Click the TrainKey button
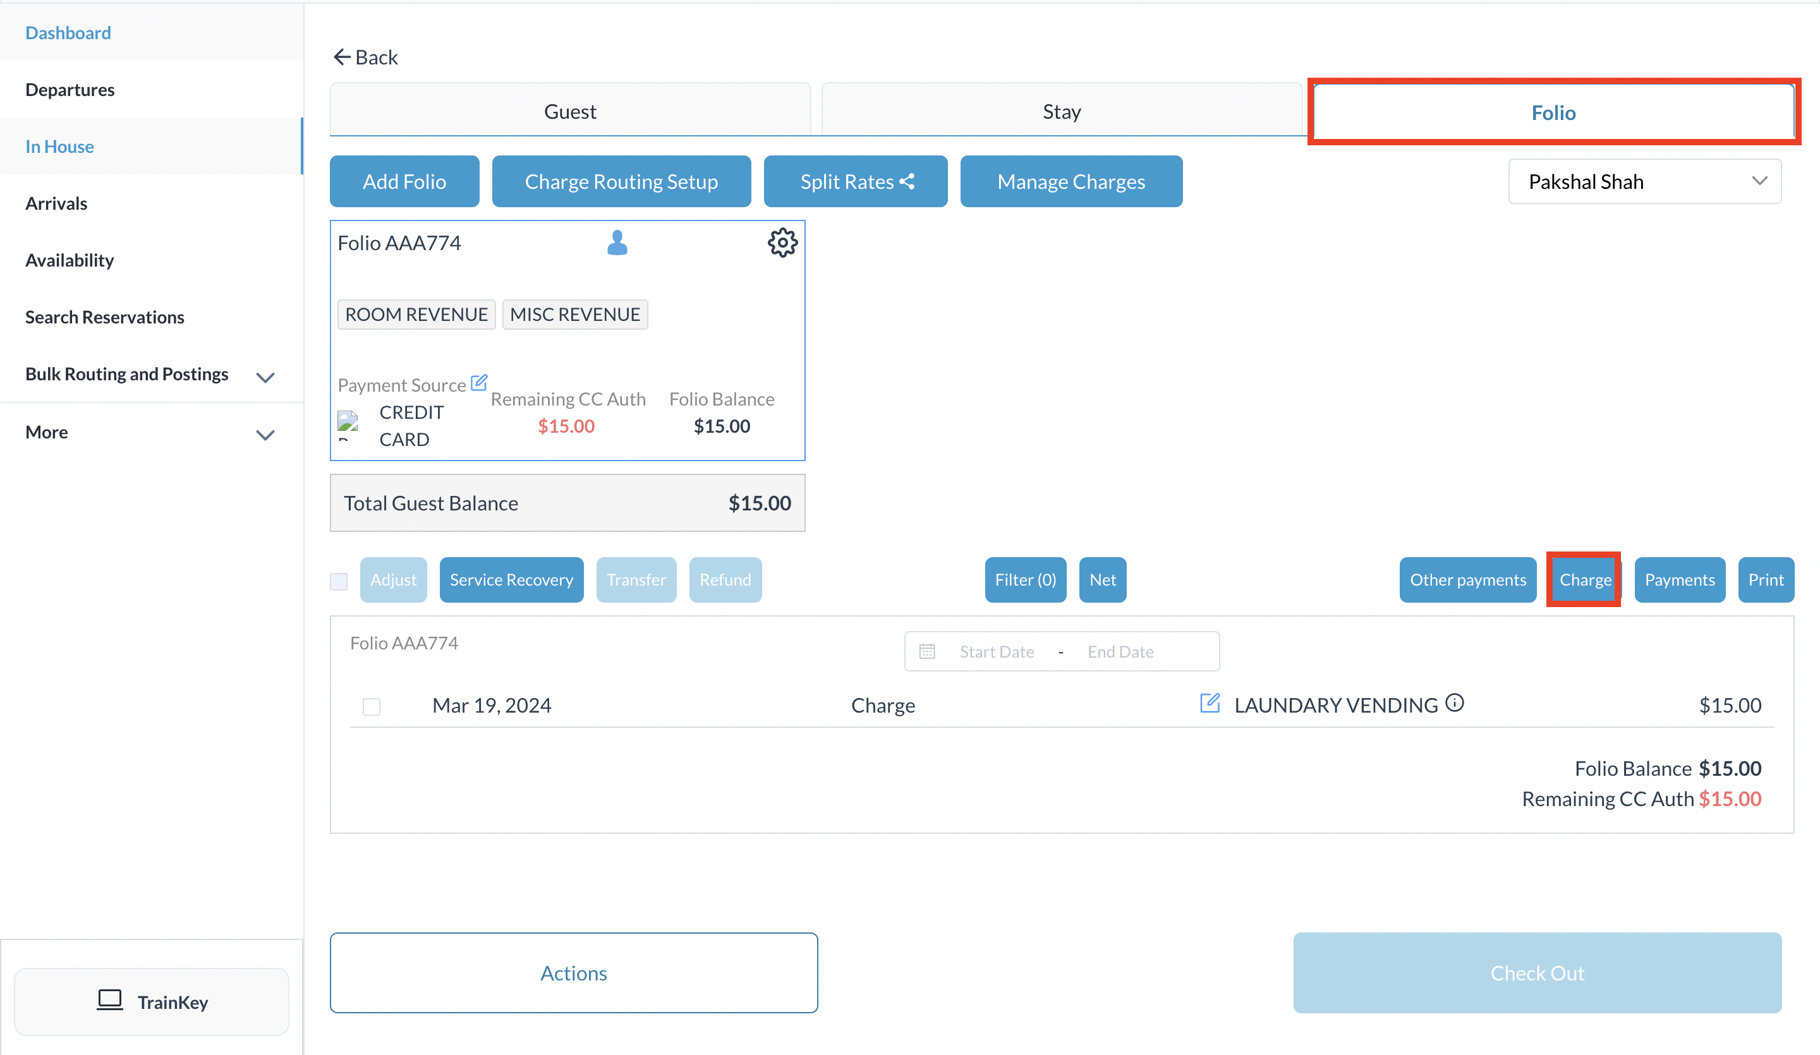Viewport: 1820px width, 1055px height. click(x=152, y=1001)
